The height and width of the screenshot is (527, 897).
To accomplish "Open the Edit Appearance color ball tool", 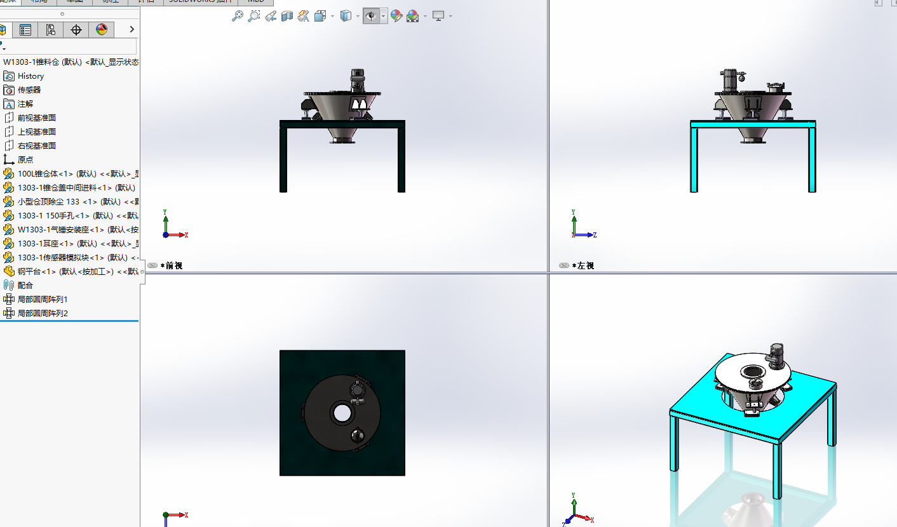I will pos(396,16).
